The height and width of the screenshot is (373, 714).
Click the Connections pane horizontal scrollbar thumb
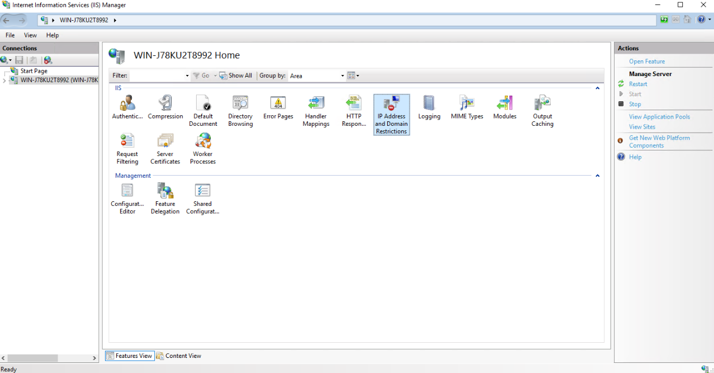[x=32, y=358]
